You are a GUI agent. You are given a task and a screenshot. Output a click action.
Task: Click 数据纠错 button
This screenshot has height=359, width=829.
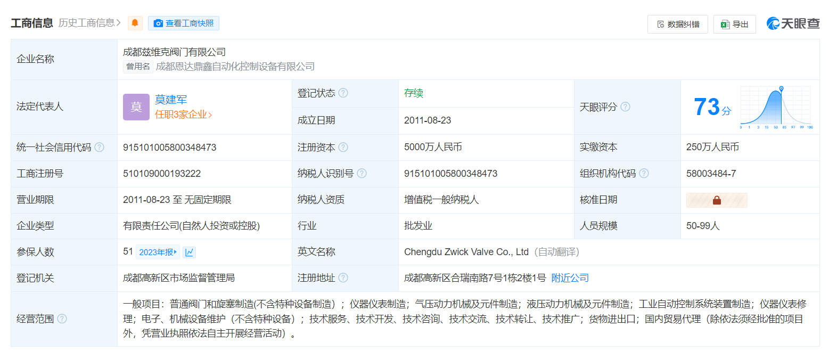click(x=678, y=24)
